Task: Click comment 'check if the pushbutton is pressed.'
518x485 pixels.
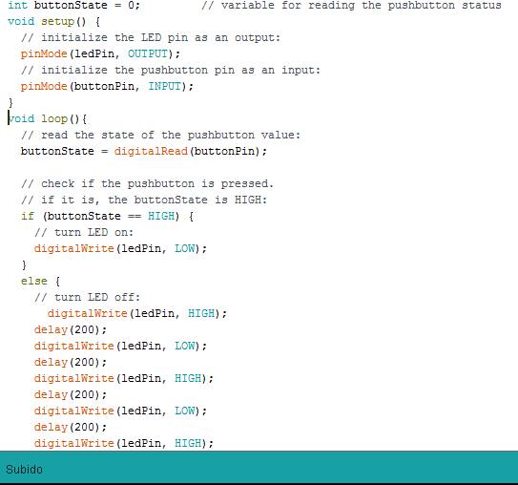Action: (x=147, y=183)
